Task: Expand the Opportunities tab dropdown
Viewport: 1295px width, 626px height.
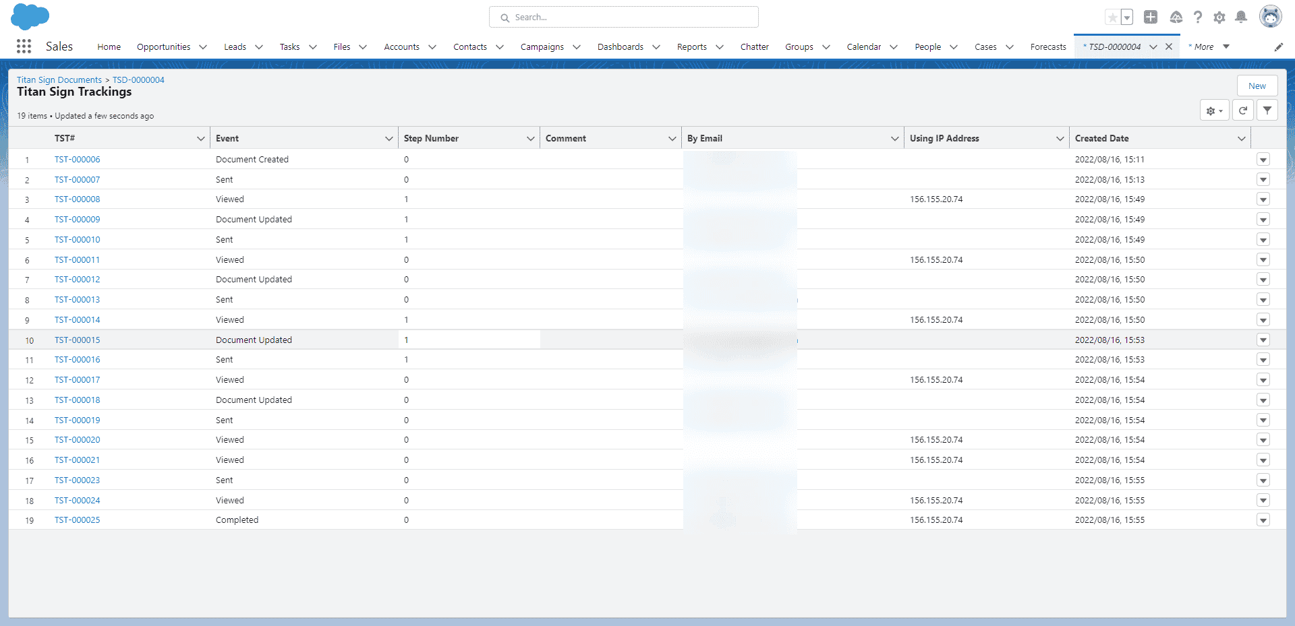Action: [203, 47]
